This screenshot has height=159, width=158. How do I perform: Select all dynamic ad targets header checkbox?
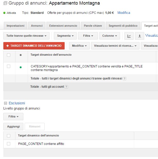click(x=9, y=55)
